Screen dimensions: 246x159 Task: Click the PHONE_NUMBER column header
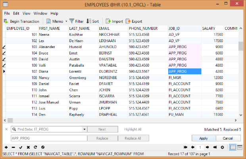(x=148, y=29)
